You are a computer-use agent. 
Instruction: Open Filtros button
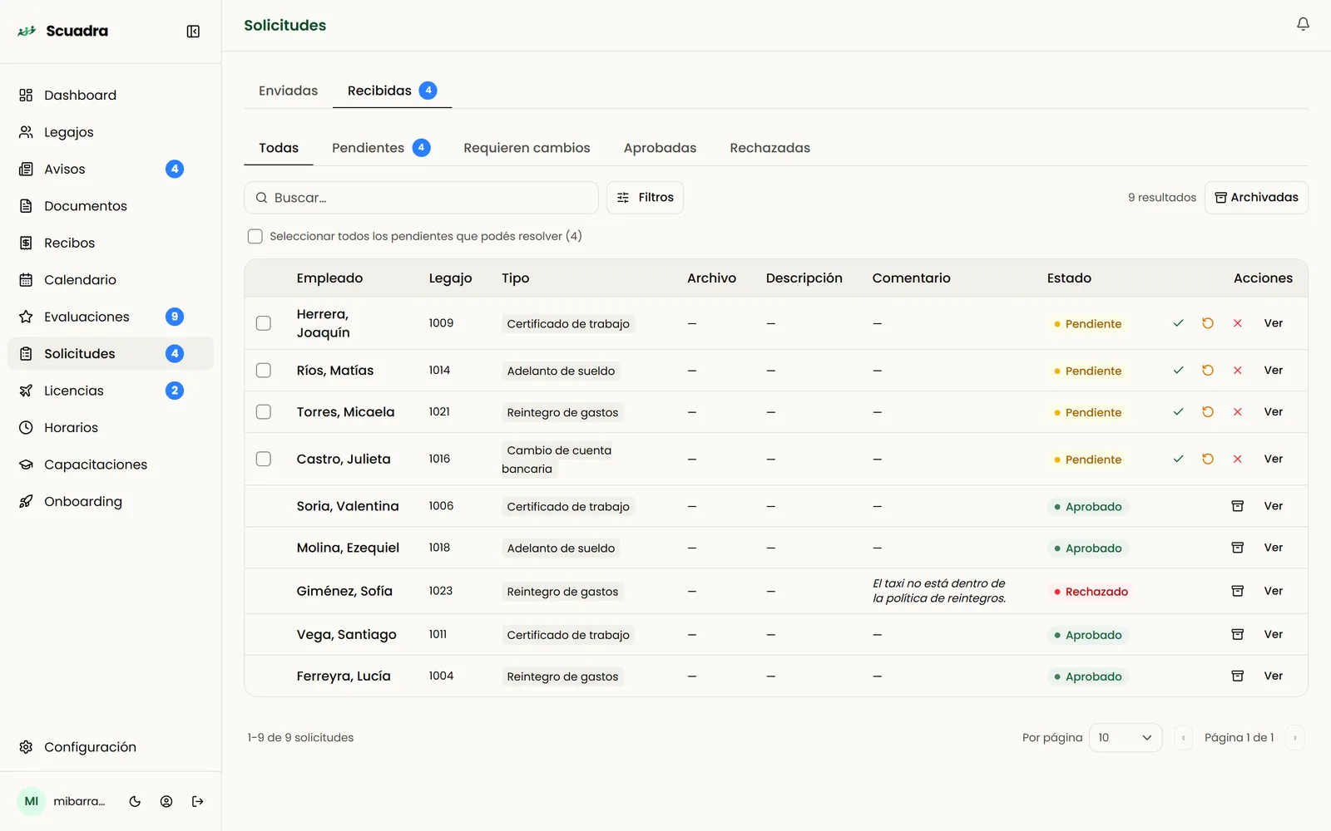pyautogui.click(x=645, y=198)
